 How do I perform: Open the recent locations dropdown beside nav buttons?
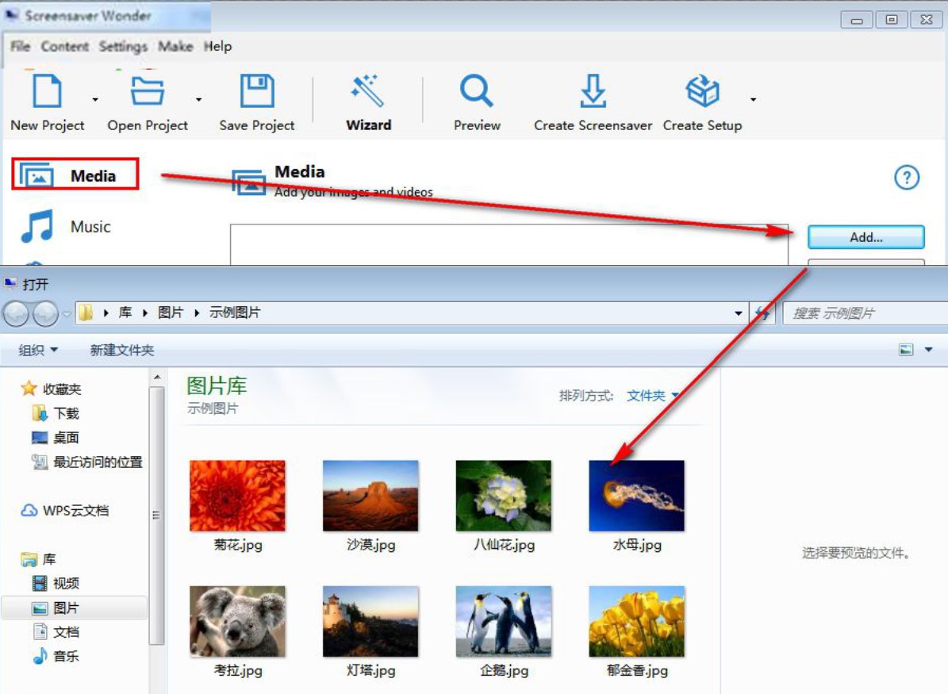(x=67, y=313)
